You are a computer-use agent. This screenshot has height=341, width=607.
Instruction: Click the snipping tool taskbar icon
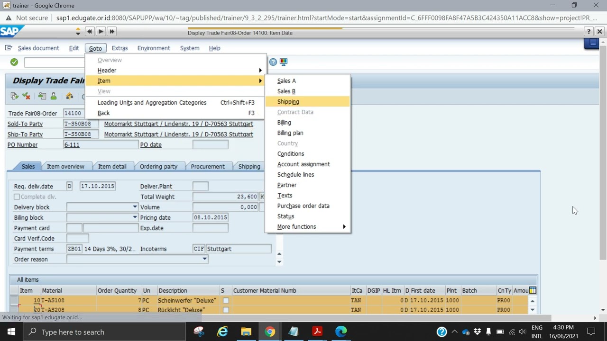199,332
